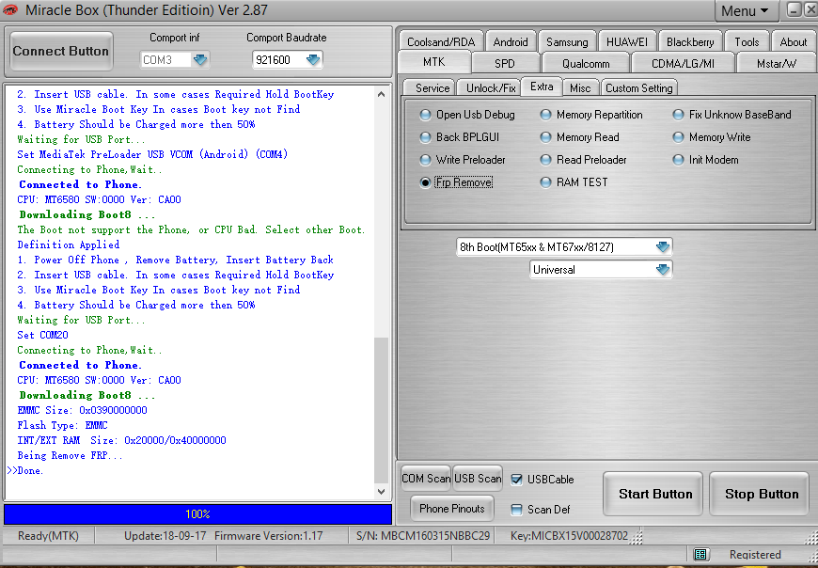
Task: Click the 'Flash Type: EMMC' log line
Action: pyautogui.click(x=62, y=425)
